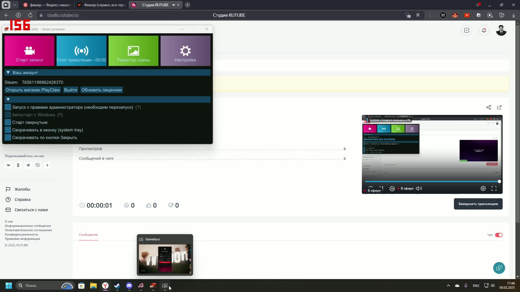Rewind 10 seconds in player

point(392,189)
